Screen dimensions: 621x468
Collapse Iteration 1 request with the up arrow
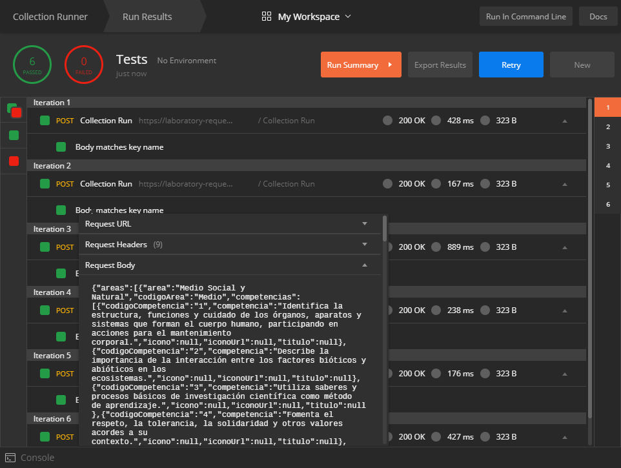click(x=565, y=121)
